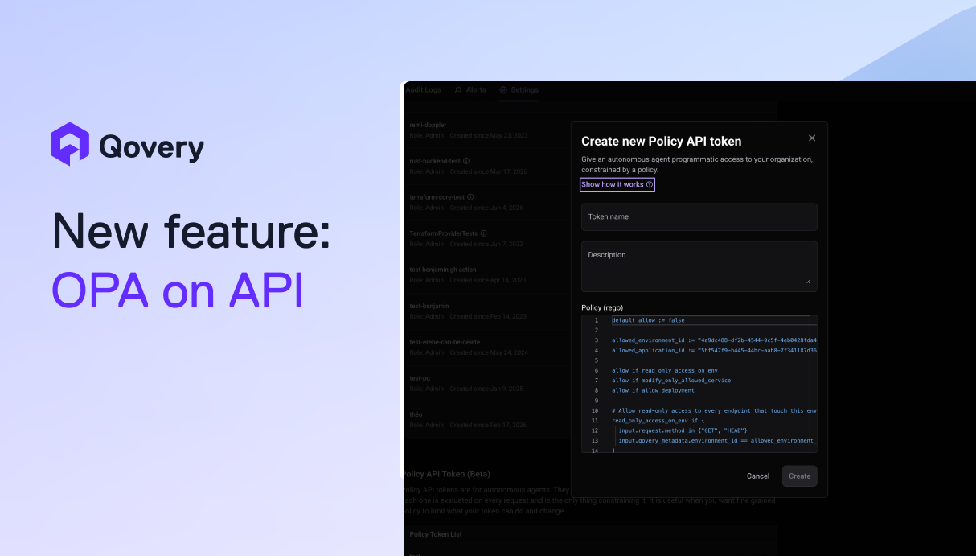
Task: Open the 'Show how it works' link
Action: click(613, 184)
